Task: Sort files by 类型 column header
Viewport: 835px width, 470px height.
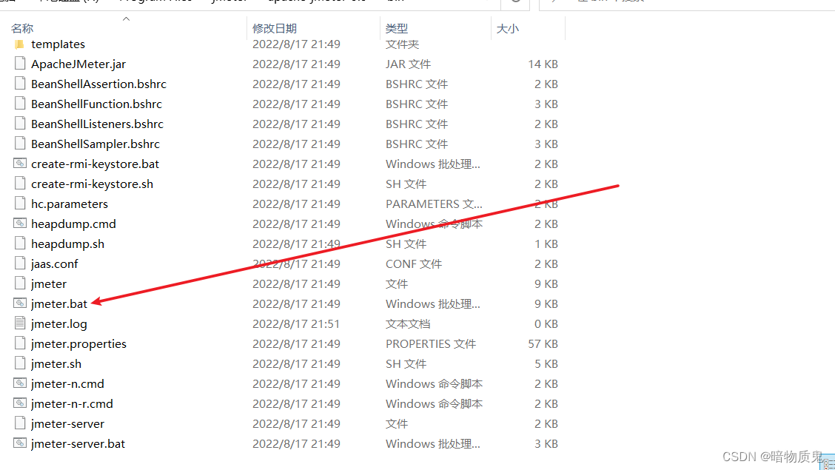Action: coord(397,28)
